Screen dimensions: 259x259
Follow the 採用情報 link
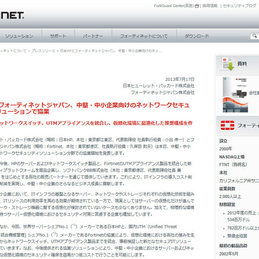pyautogui.click(x=210, y=6)
